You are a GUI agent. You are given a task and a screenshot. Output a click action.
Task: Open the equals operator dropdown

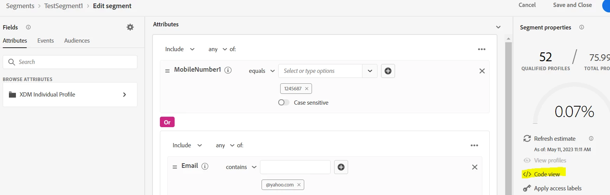click(x=262, y=71)
